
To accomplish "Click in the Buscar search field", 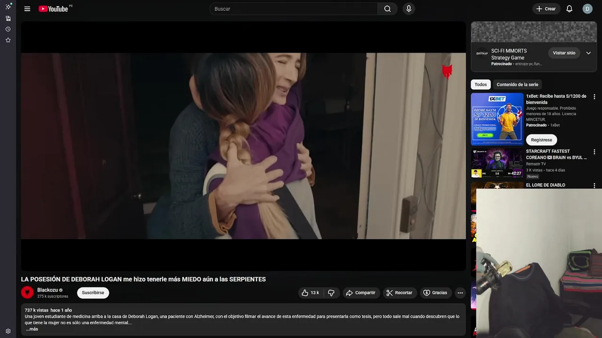I will (293, 9).
